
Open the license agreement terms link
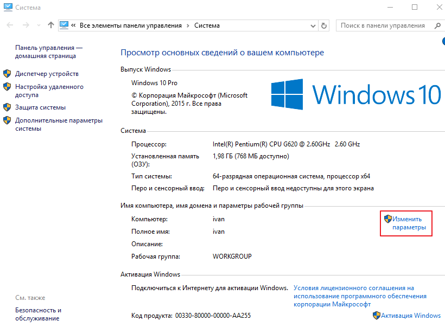tap(360, 296)
